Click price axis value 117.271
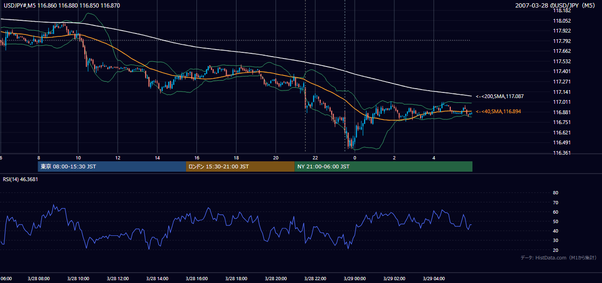 coord(561,82)
